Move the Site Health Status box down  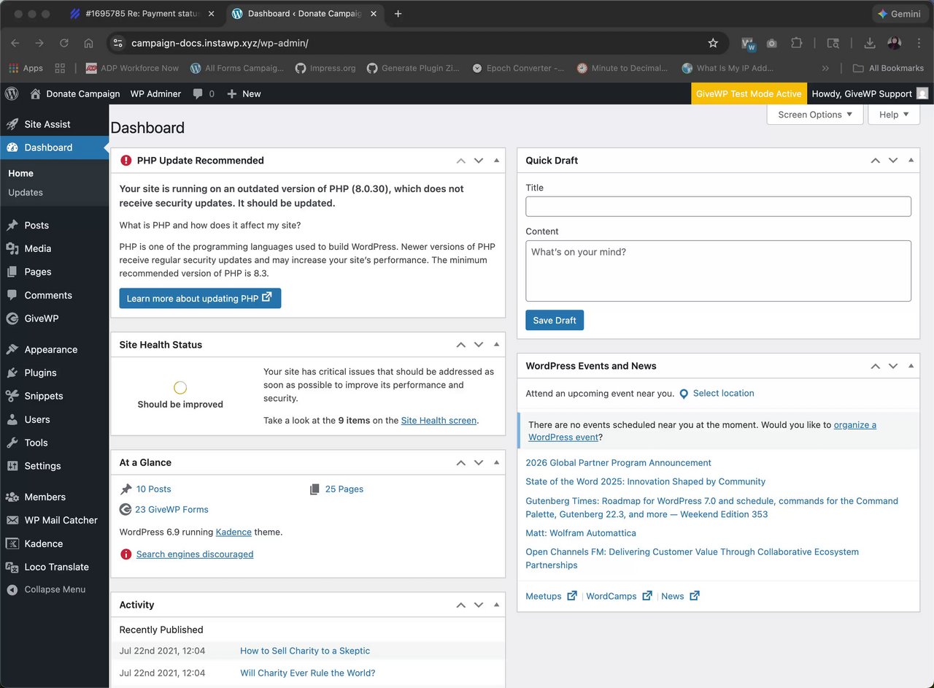click(x=479, y=345)
